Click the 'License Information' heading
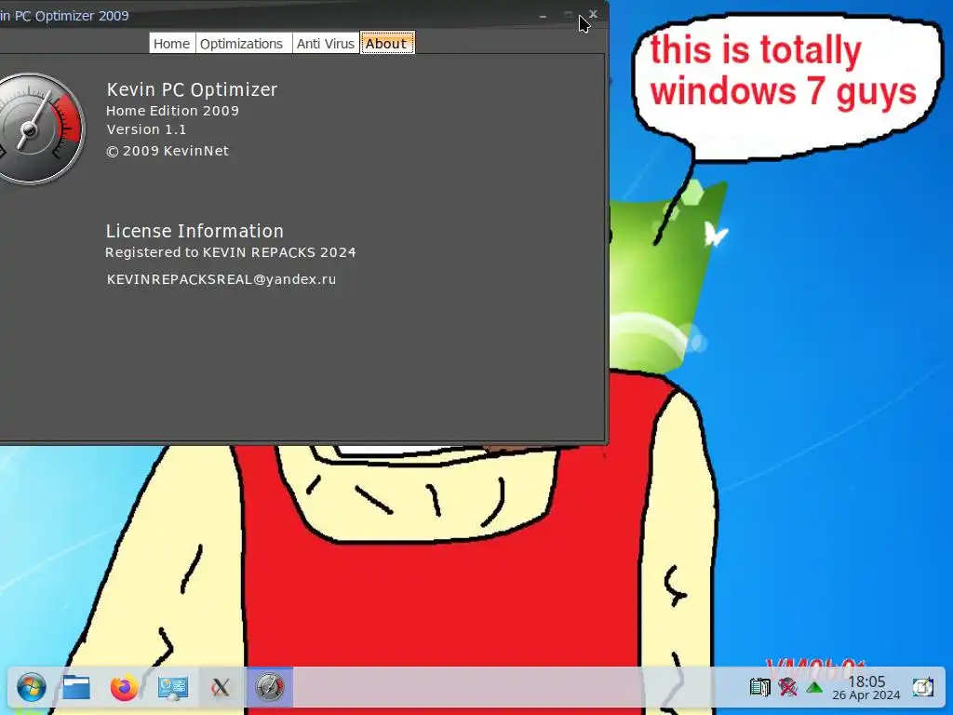 195,231
